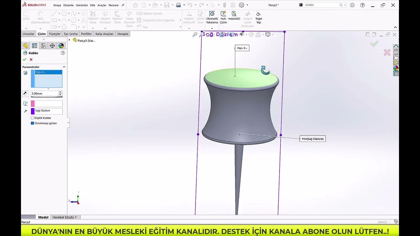The image size is (420, 236).
Task: Select Yüz<1> in the face selection list
Action: (x=48, y=72)
